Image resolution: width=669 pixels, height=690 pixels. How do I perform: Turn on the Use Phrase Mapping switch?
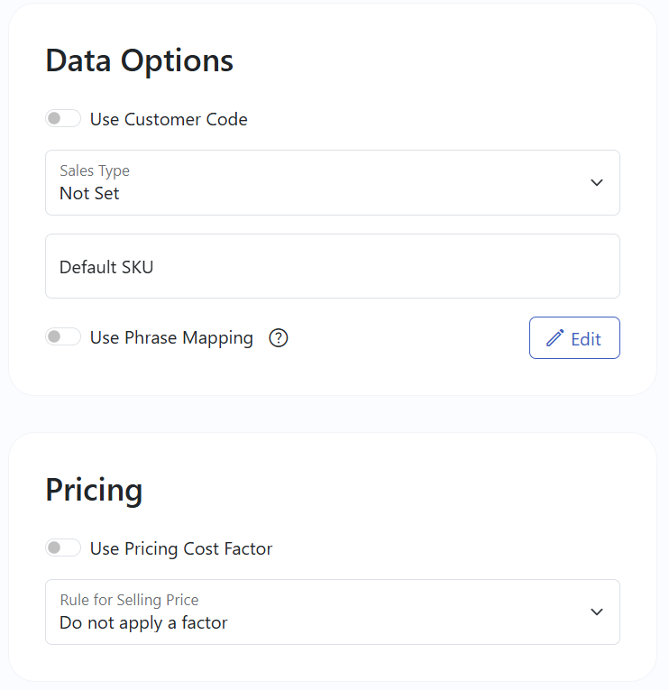coord(63,337)
